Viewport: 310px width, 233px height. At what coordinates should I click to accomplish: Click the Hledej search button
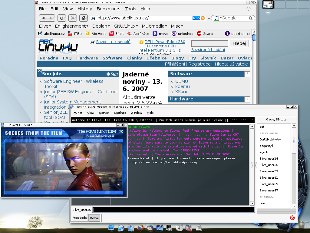(x=239, y=43)
